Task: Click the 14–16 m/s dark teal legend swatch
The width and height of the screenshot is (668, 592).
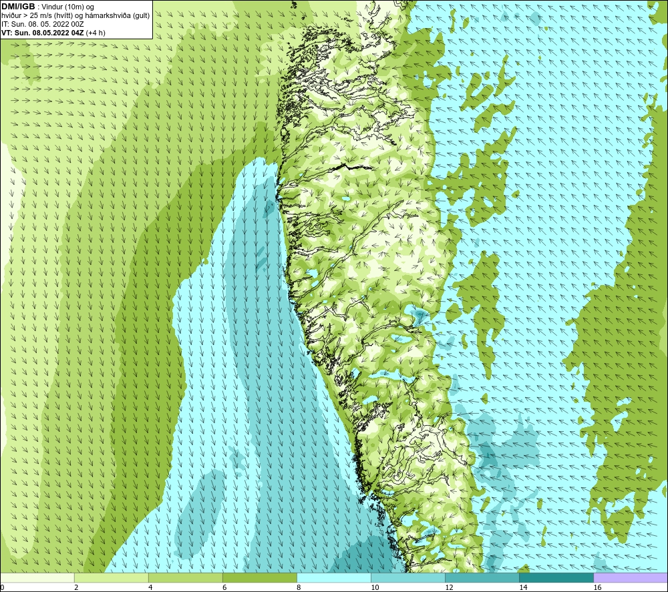Action: pos(556,577)
